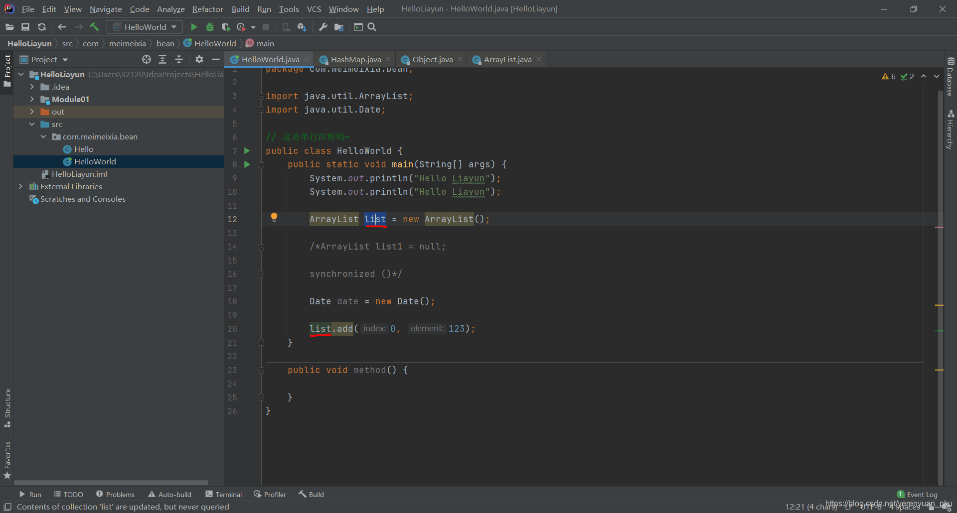Viewport: 957px width, 513px height.
Task: Click the red error stripe marker
Action: click(940, 227)
